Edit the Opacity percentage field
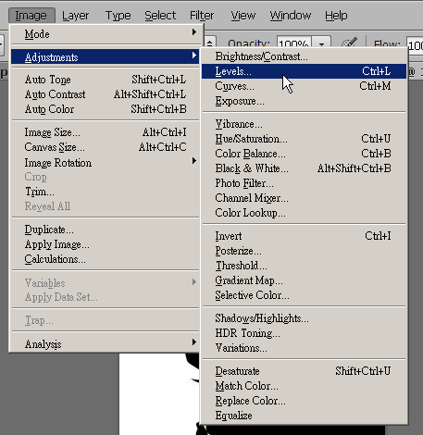The height and width of the screenshot is (435, 423). 294,43
